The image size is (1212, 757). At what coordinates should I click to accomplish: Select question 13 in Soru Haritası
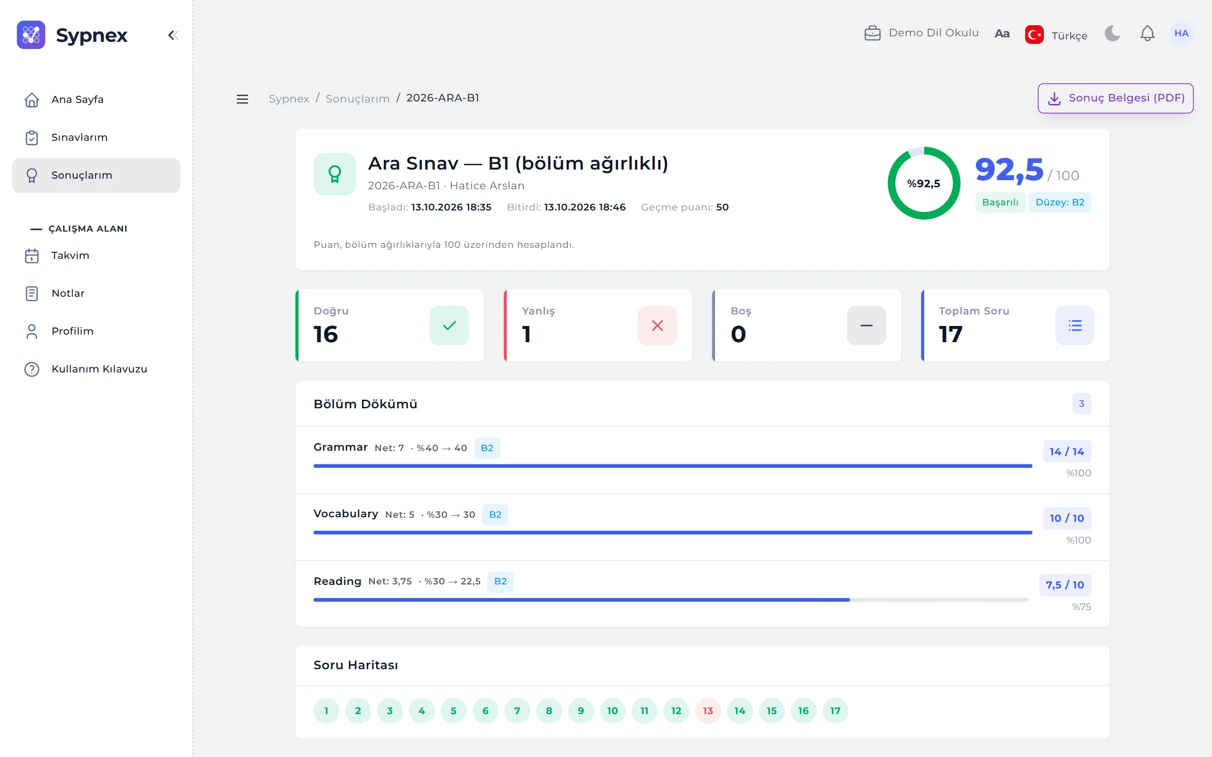(708, 711)
